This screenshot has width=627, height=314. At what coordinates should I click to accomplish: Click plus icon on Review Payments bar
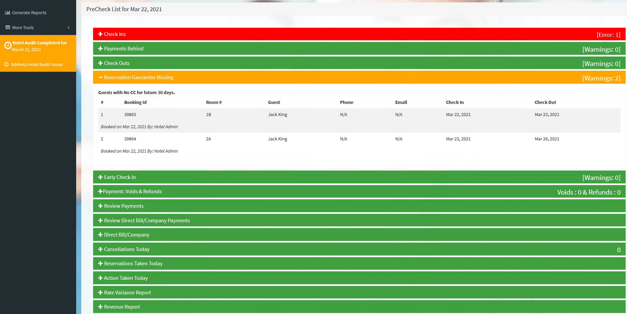[x=100, y=206]
